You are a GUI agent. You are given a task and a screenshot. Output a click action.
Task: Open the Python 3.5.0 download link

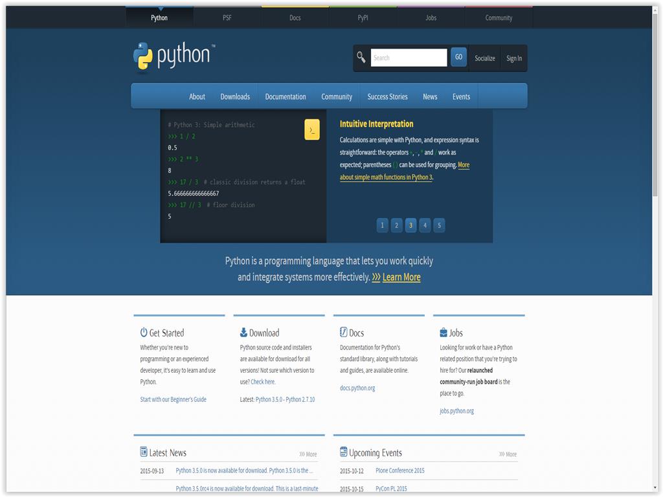tap(269, 399)
